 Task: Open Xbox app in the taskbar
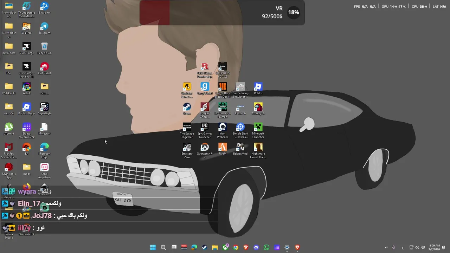(225, 247)
